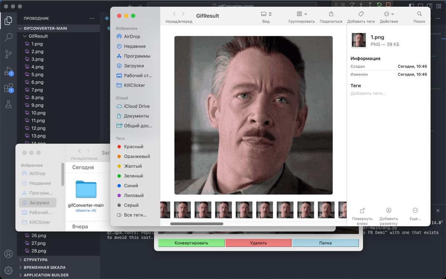This screenshot has width=446, height=279.
Task: Select AirDrop in GifResult Finder sidebar
Action: (132, 36)
